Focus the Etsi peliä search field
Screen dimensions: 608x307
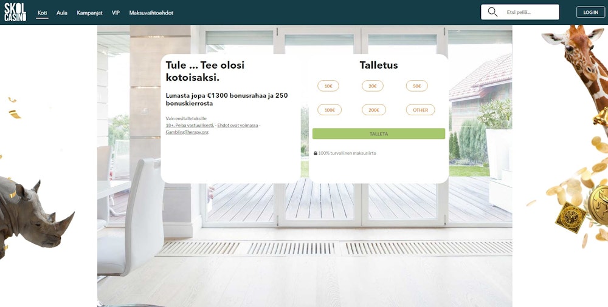click(528, 12)
